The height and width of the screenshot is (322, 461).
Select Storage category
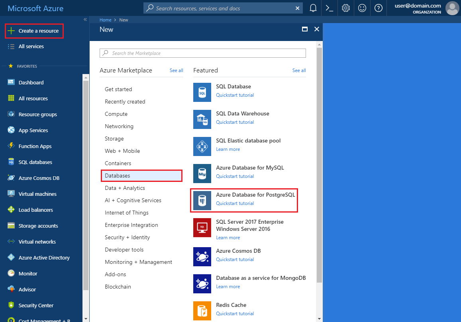[114, 139]
